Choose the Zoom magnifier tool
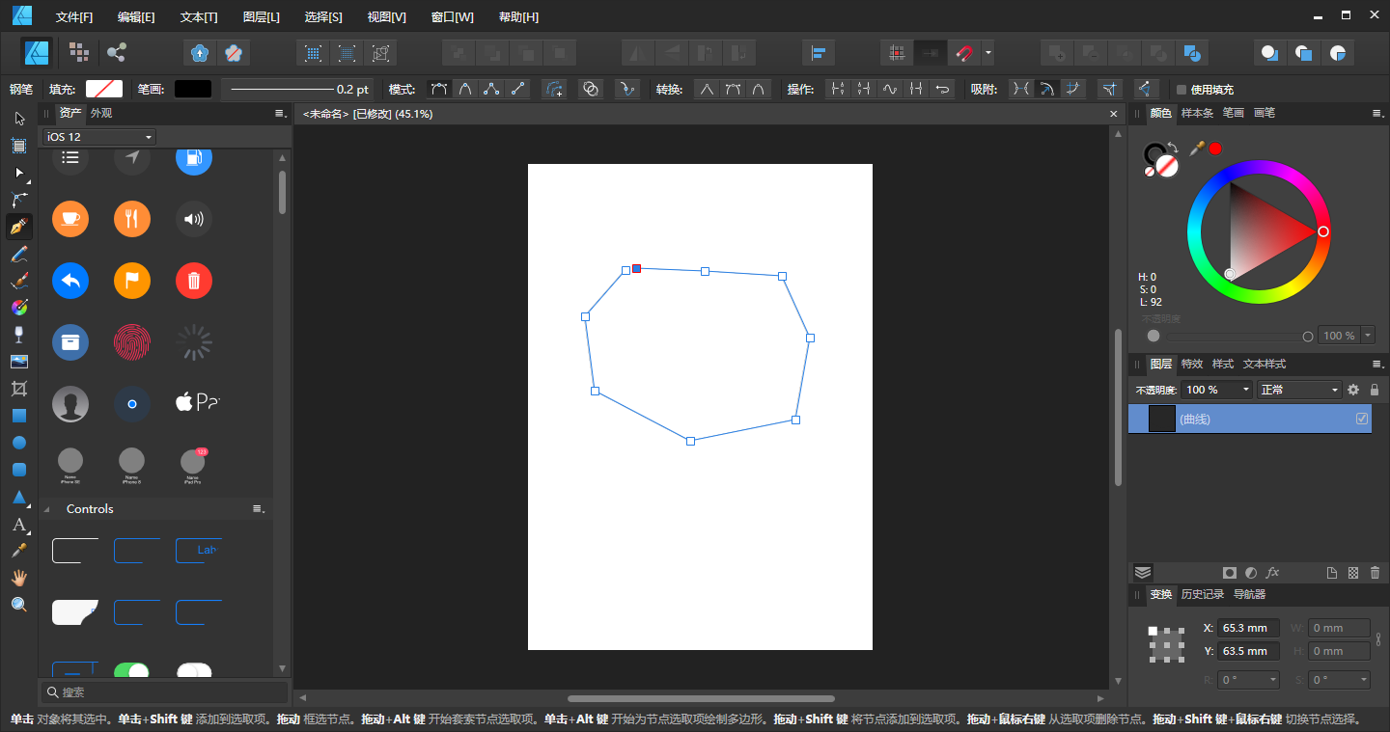 pos(18,605)
